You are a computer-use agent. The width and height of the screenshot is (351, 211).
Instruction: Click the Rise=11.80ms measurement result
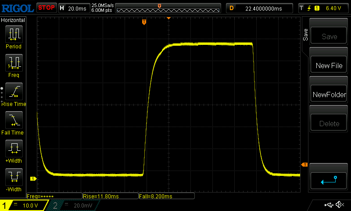coord(111,196)
